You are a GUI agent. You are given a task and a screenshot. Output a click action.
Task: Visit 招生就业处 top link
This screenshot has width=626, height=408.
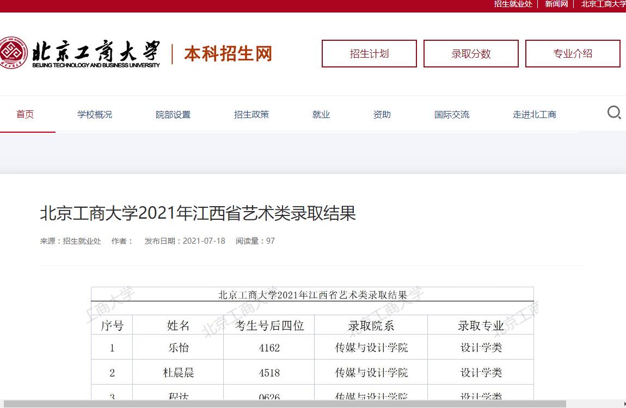(x=513, y=4)
